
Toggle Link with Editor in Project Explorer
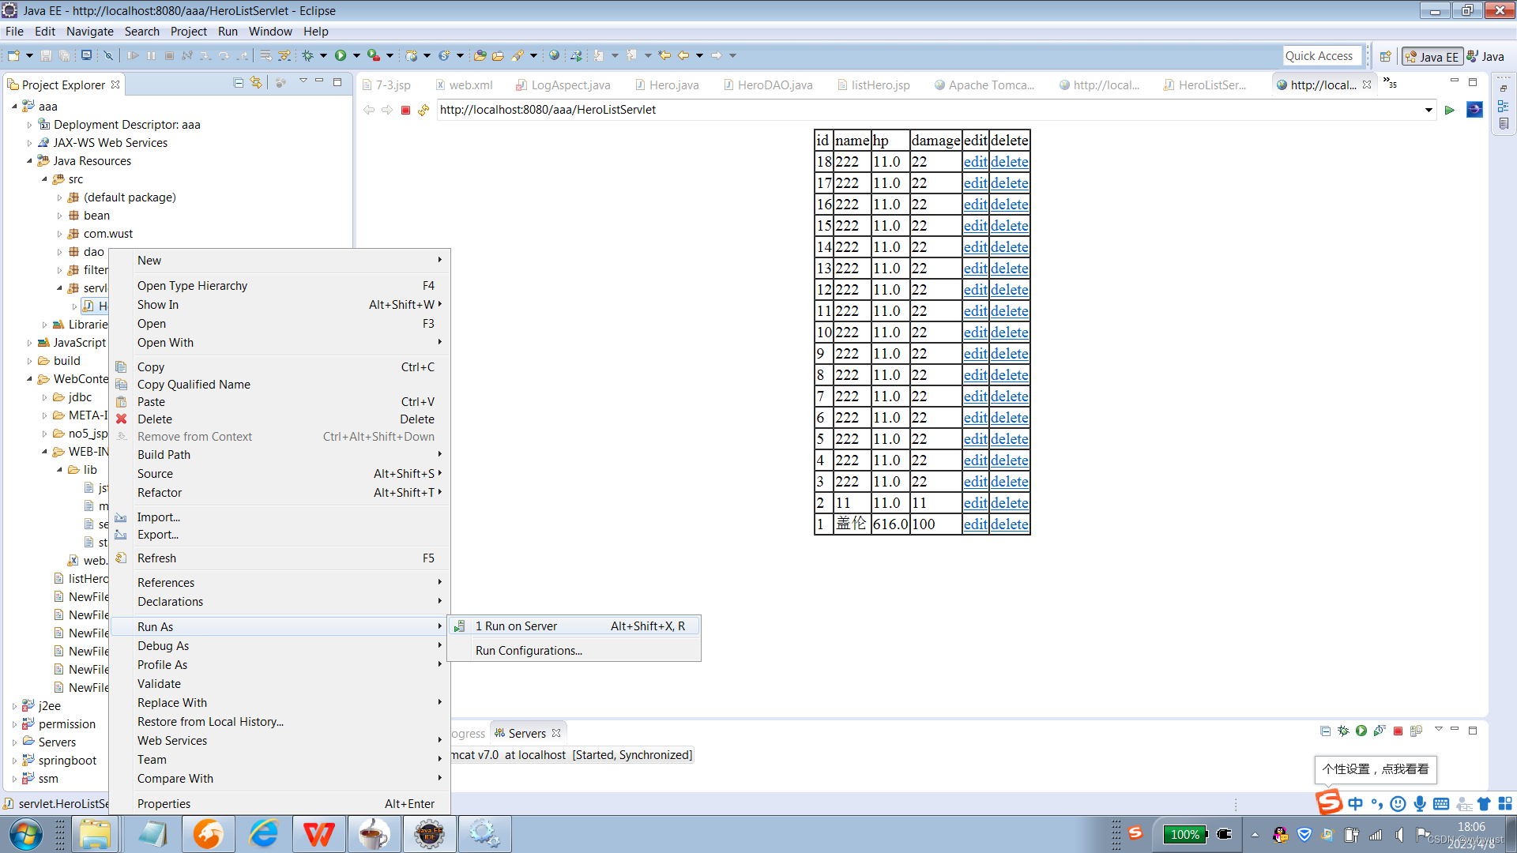[x=256, y=83]
